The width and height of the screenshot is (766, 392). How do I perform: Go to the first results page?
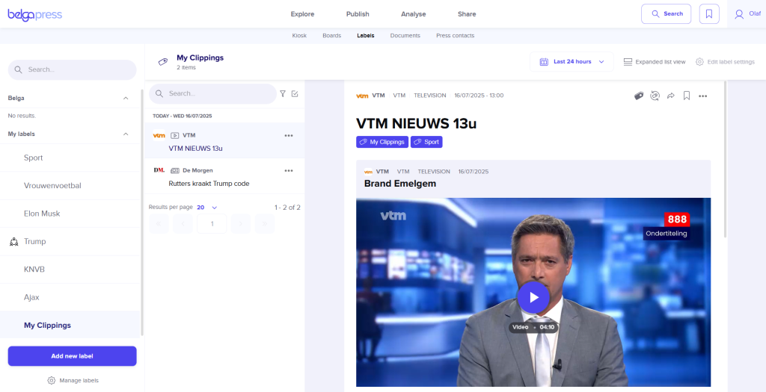pos(159,224)
